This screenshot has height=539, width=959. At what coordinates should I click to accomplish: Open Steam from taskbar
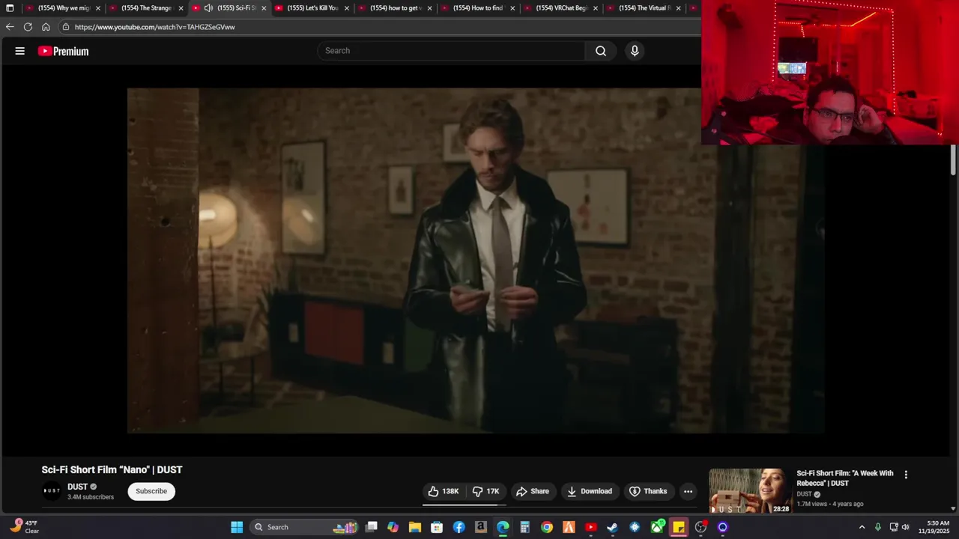click(x=613, y=527)
